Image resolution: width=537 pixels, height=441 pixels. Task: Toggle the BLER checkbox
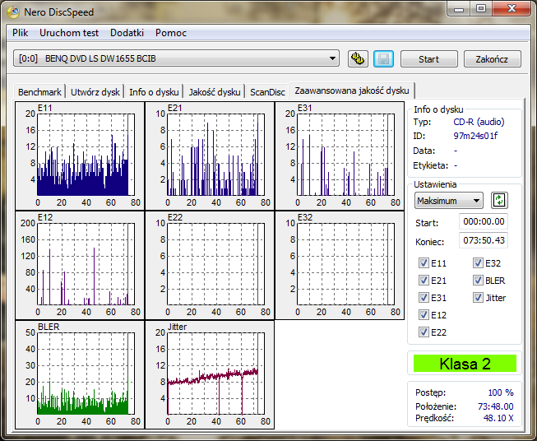click(478, 281)
